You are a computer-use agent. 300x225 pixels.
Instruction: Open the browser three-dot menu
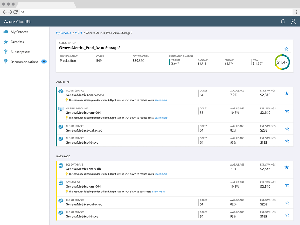tap(296, 12)
